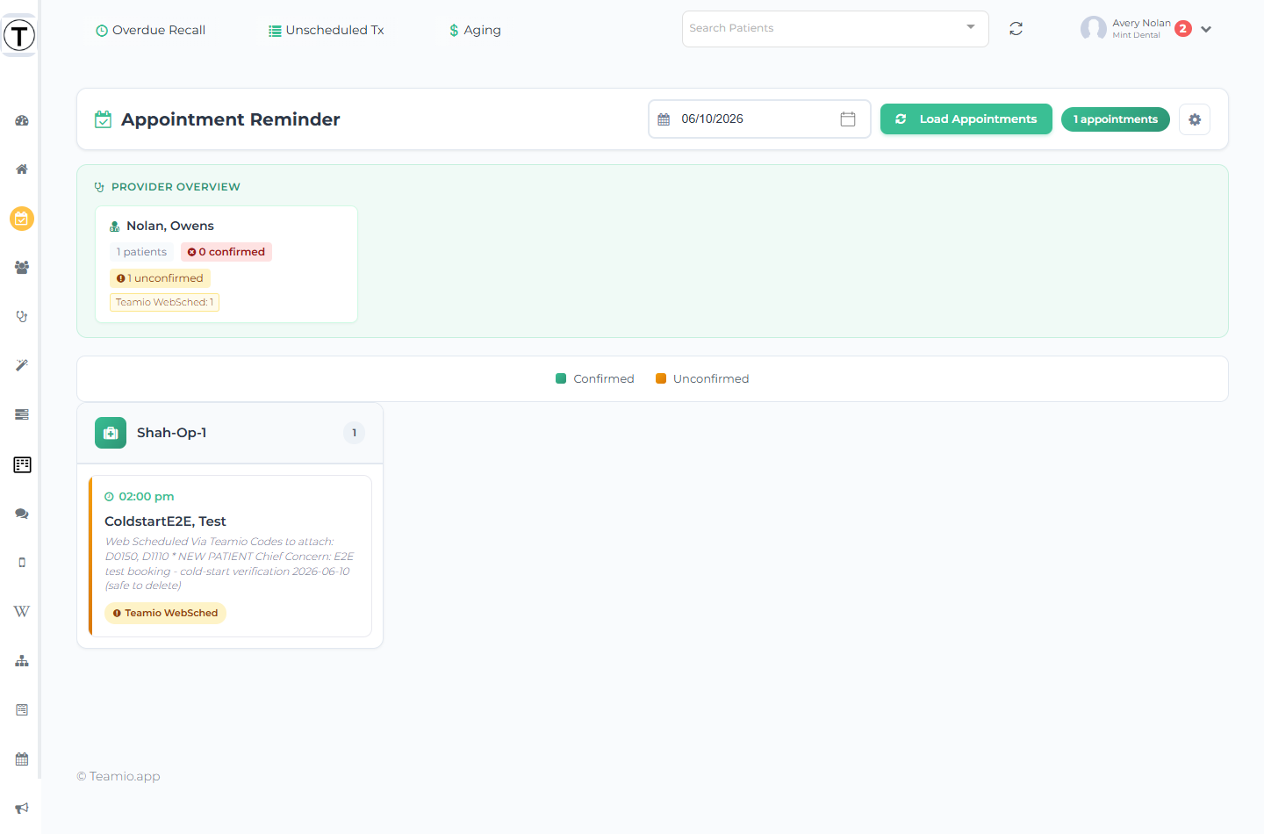This screenshot has width=1264, height=834.
Task: Click the green Shah-Op-1 operatory icon
Action: click(111, 433)
